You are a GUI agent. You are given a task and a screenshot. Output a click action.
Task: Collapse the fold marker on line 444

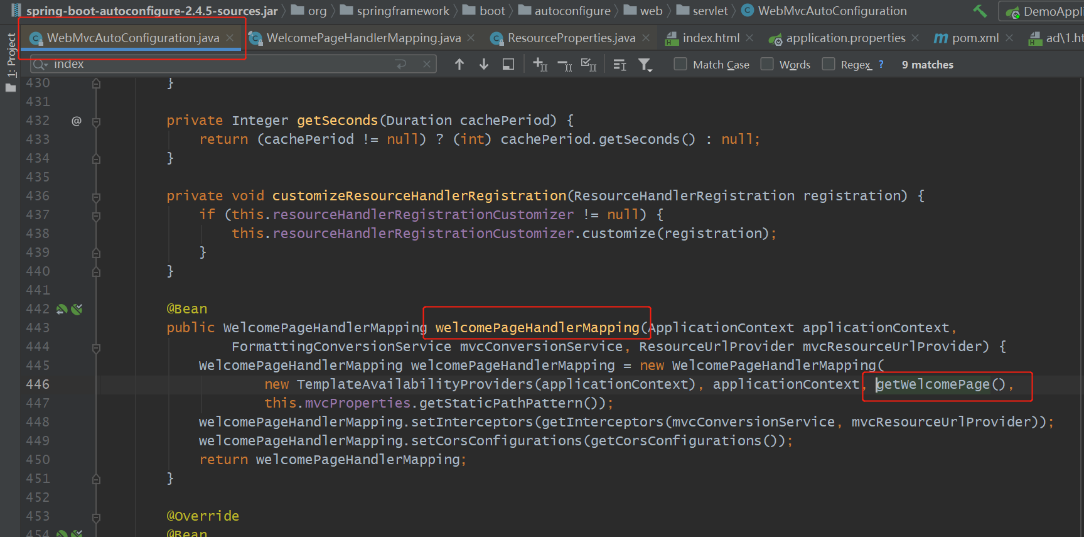click(96, 347)
